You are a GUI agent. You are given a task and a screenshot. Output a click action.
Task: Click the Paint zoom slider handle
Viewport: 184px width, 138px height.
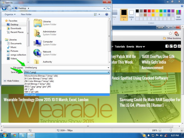(x=171, y=130)
